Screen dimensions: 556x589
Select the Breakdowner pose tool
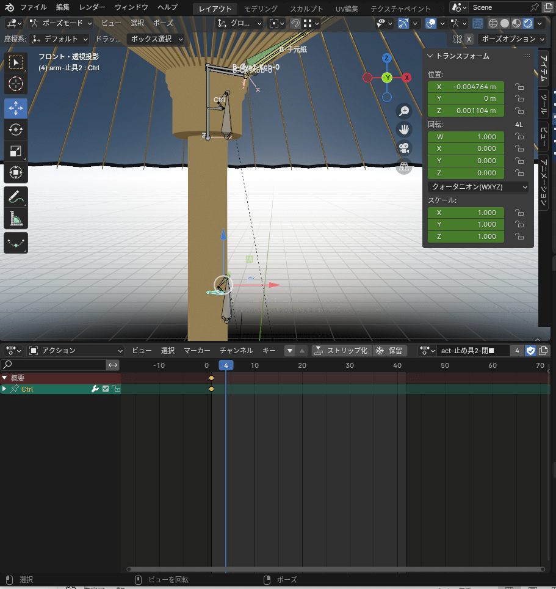pyautogui.click(x=16, y=243)
